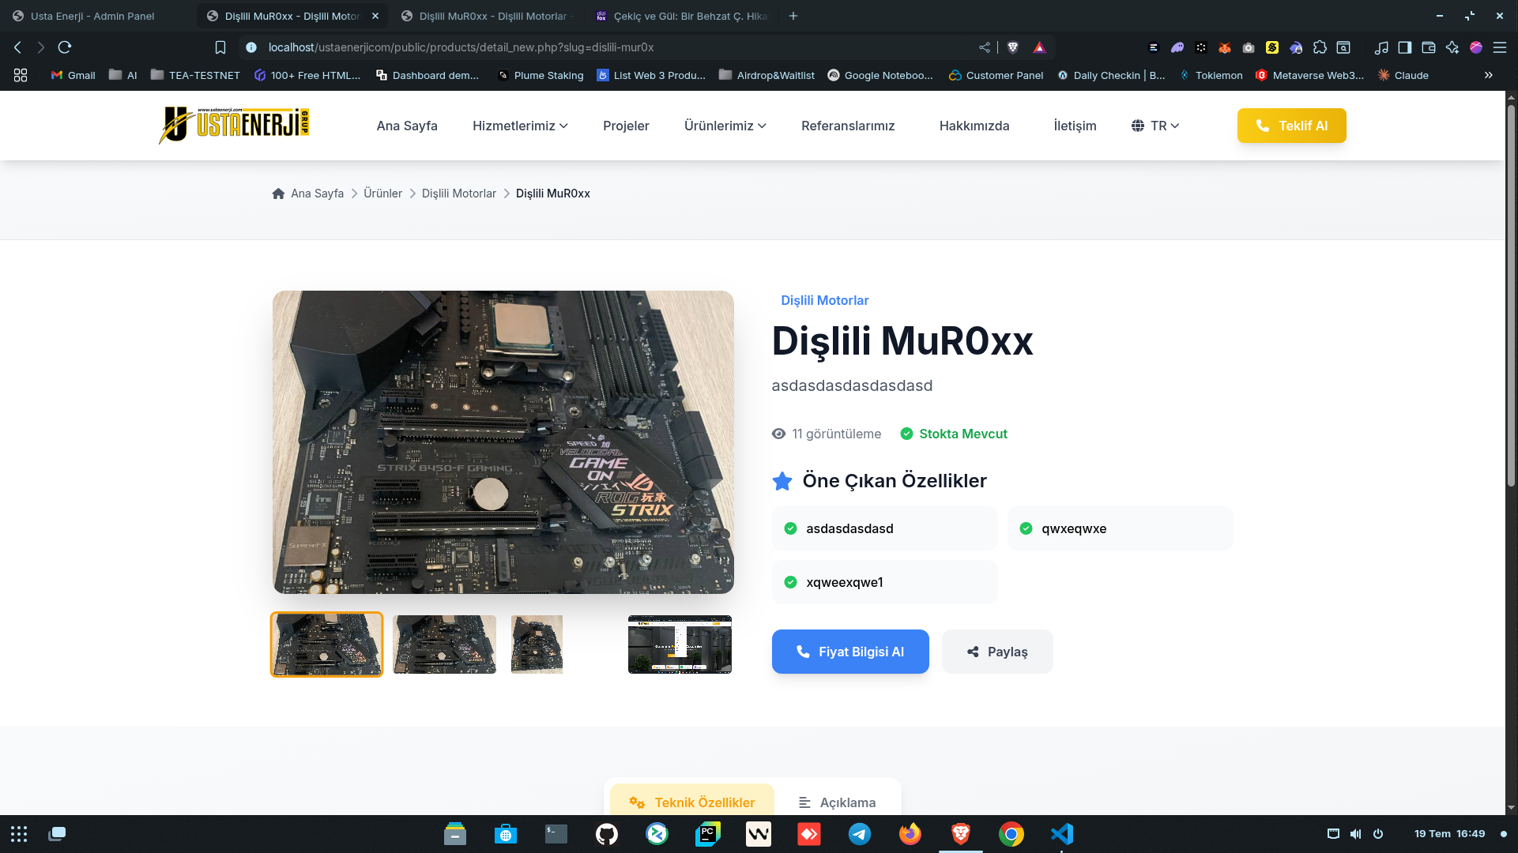1518x853 pixels.
Task: Click the Brave Wallet icon in toolbar
Action: pyautogui.click(x=1428, y=47)
